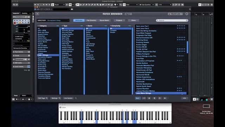Viewport: 225px width, 127px height.
Task: Click the Quick Controls circular icon
Action: [x=29, y=67]
